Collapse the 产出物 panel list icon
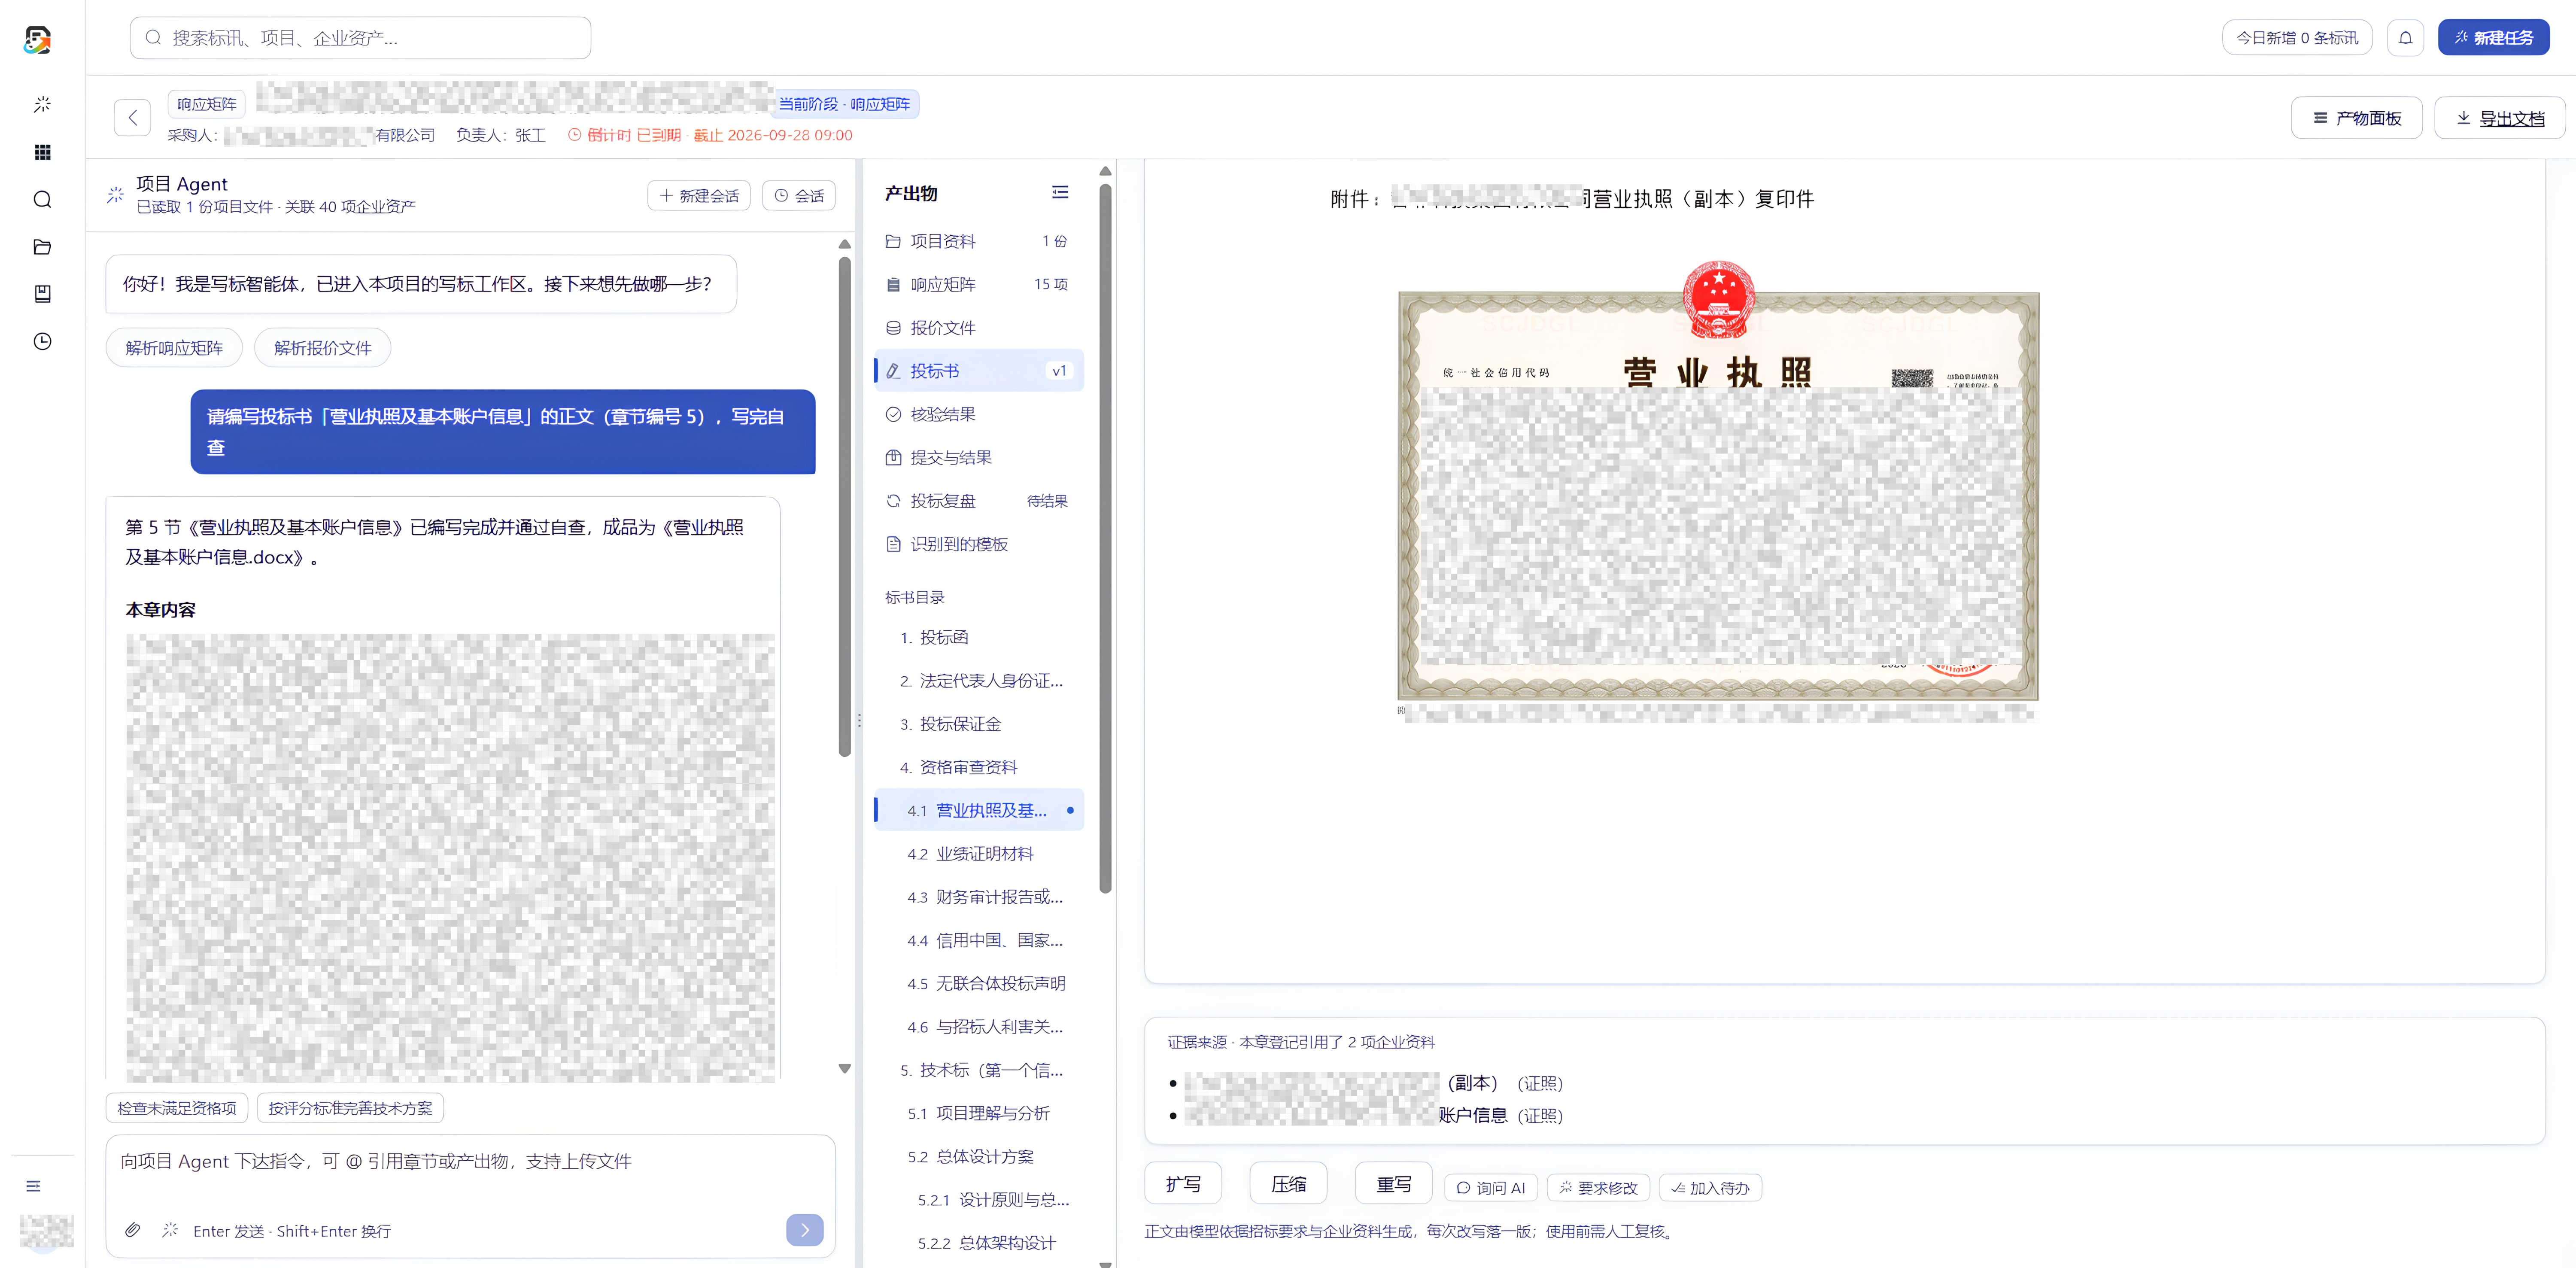 tap(1060, 192)
